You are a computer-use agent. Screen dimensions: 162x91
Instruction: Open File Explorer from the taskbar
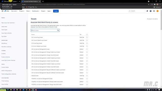tap(11, 90)
